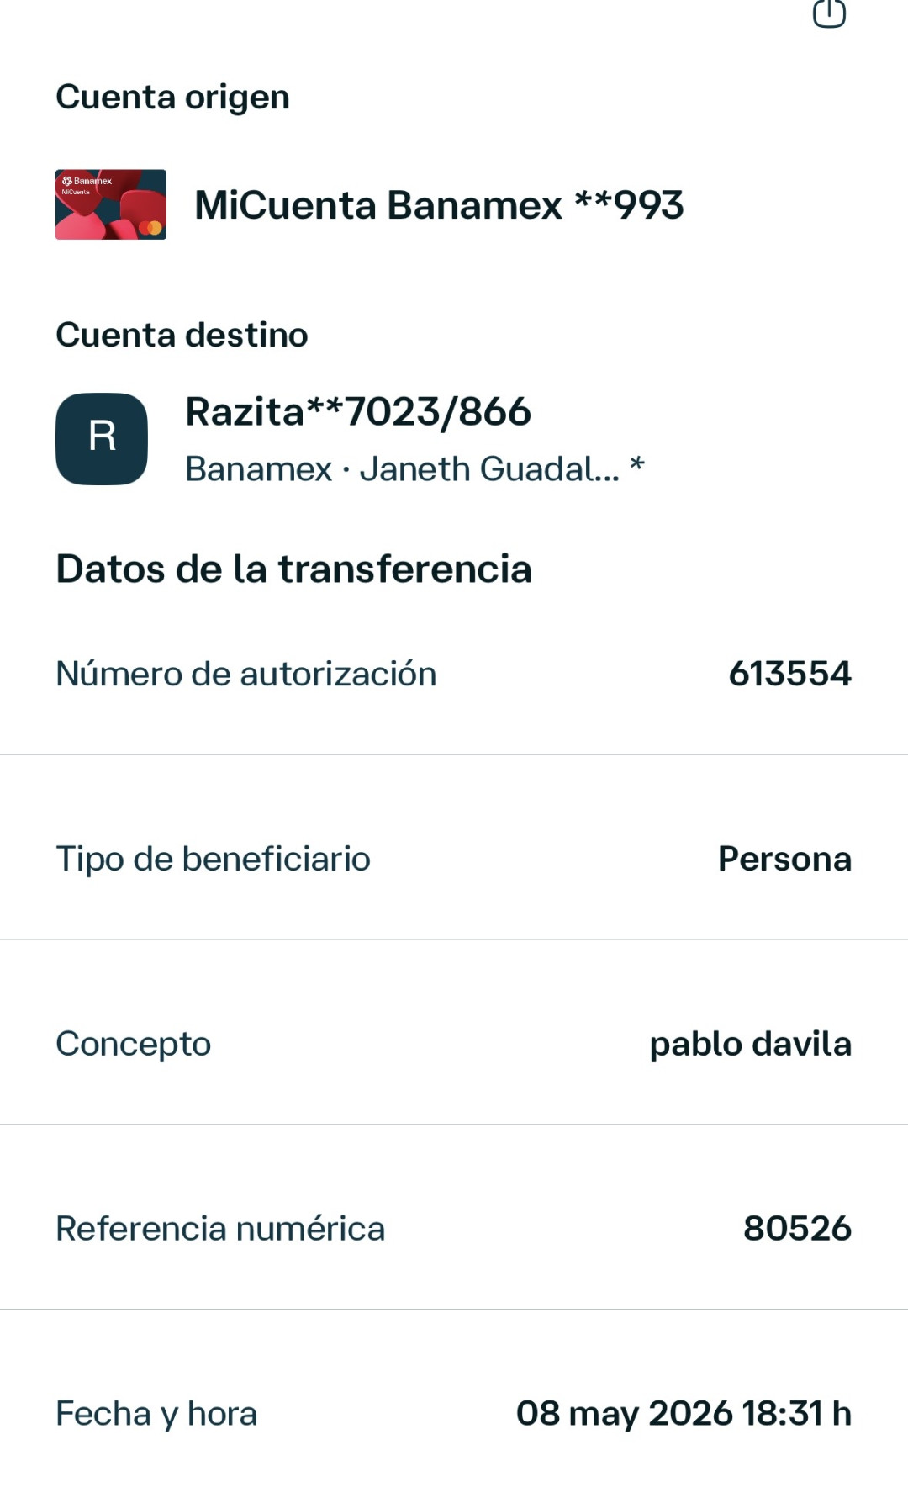Tap the R avatar icon for Razita
Viewport: 908px width, 1503px height.
tap(102, 438)
